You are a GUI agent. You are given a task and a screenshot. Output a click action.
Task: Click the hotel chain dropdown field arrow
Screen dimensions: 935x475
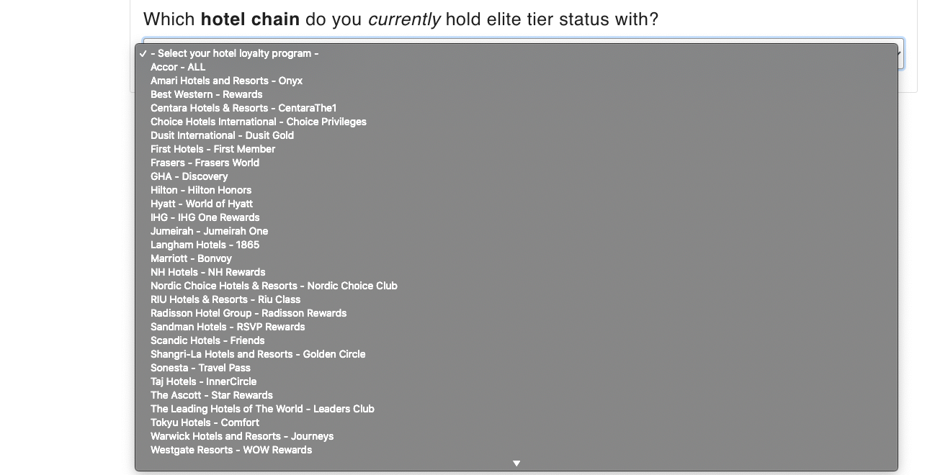click(x=900, y=54)
